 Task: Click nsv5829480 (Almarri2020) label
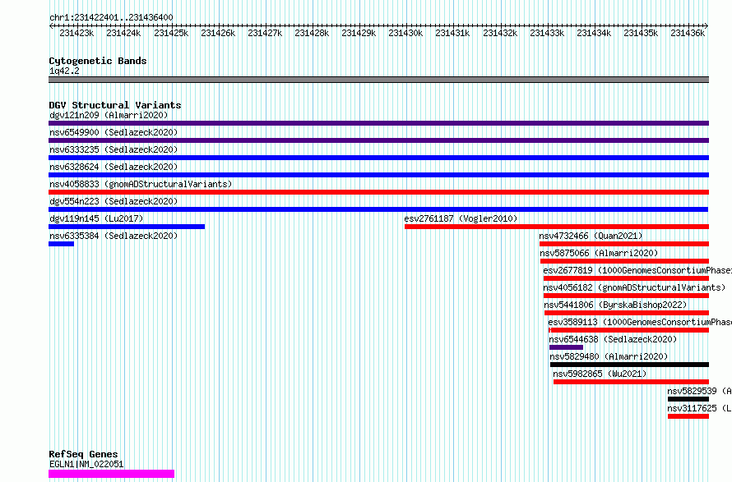(609, 356)
